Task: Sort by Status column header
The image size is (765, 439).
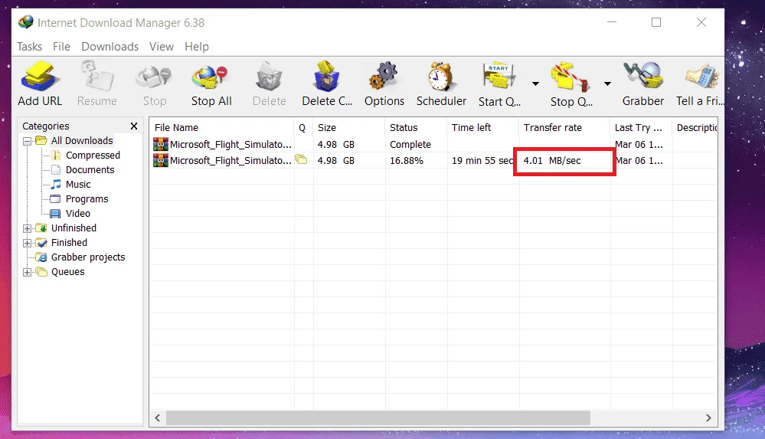Action: coord(416,127)
